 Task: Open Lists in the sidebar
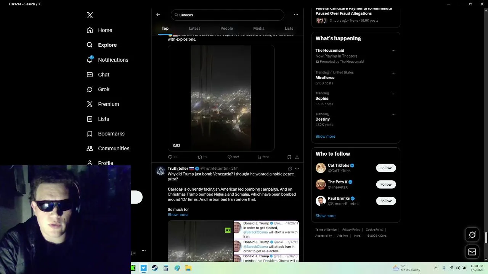98,119
